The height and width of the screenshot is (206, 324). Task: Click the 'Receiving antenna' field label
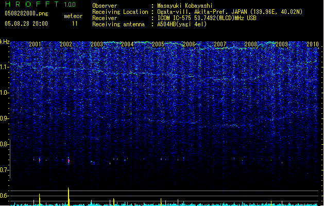pyautogui.click(x=118, y=24)
